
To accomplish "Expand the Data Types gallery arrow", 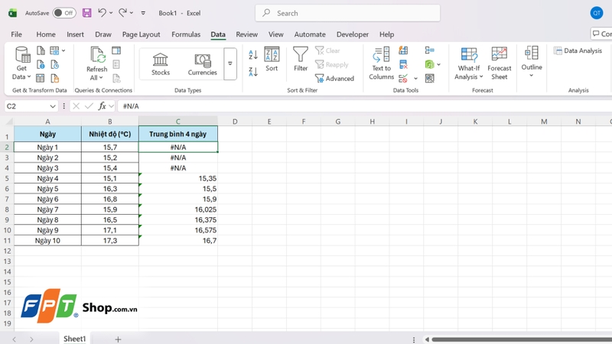I will coord(229,63).
